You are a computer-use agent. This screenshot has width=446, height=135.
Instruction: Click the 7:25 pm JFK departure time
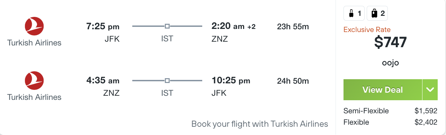click(103, 27)
